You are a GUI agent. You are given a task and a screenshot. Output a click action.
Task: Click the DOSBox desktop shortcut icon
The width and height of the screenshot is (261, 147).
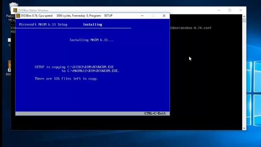pyautogui.click(x=9, y=67)
